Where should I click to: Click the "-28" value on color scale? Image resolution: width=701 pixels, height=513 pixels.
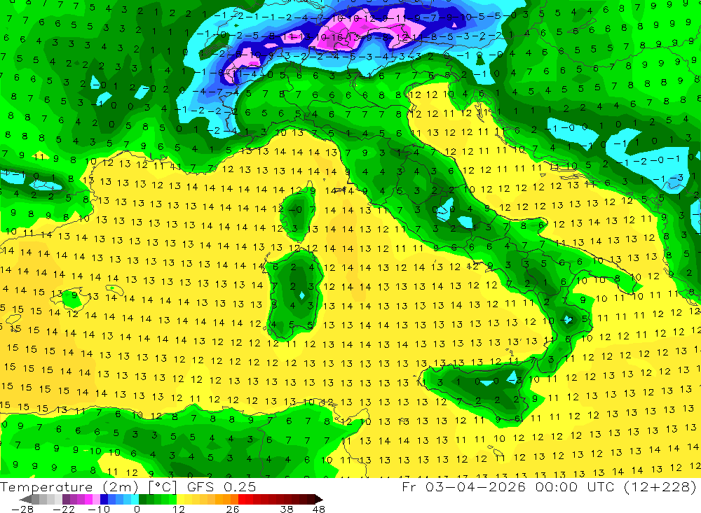coord(22,510)
